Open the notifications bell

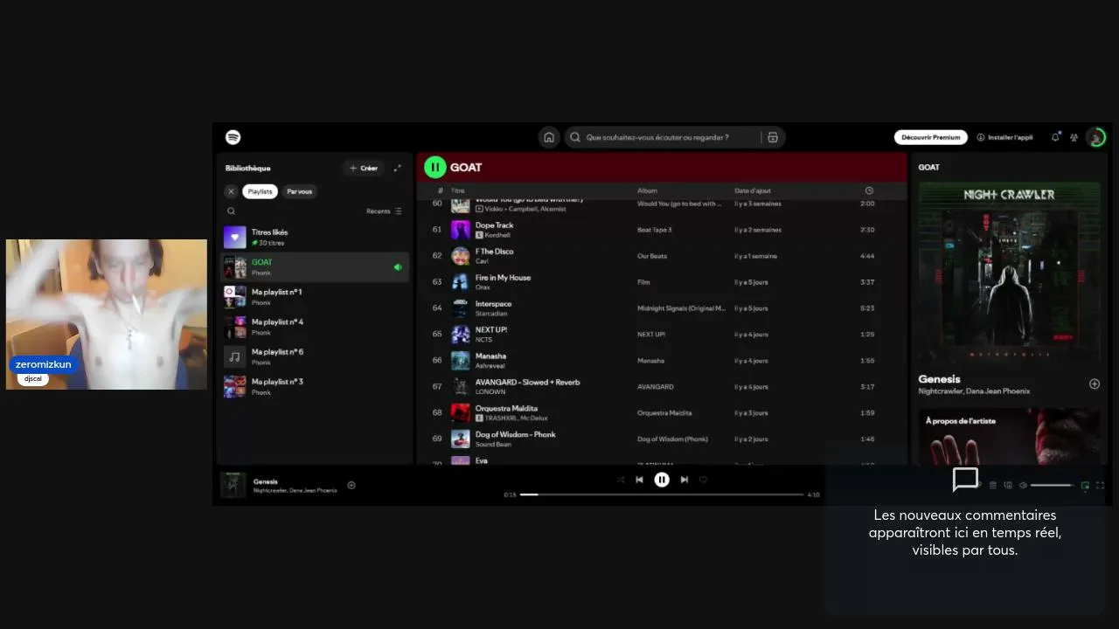pyautogui.click(x=1055, y=137)
